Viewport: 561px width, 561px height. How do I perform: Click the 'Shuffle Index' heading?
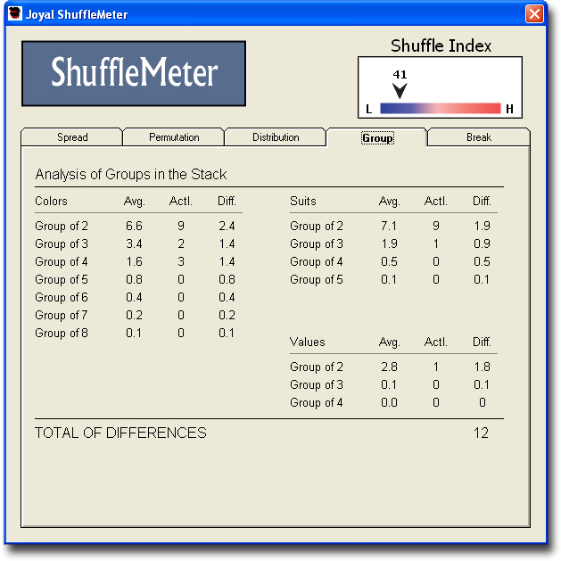pos(441,45)
